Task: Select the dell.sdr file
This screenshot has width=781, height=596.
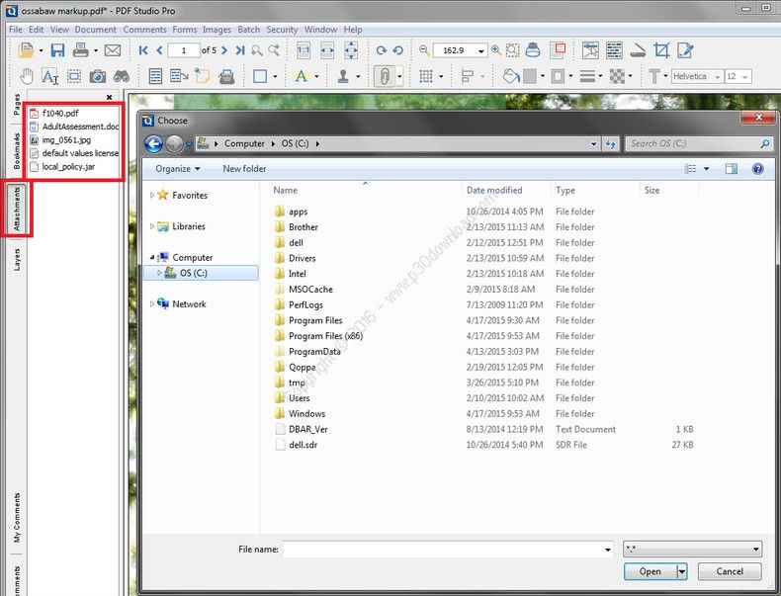Action: pyautogui.click(x=303, y=445)
